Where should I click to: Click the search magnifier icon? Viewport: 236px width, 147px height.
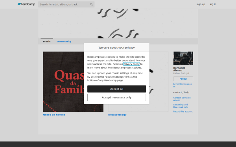(91, 4)
